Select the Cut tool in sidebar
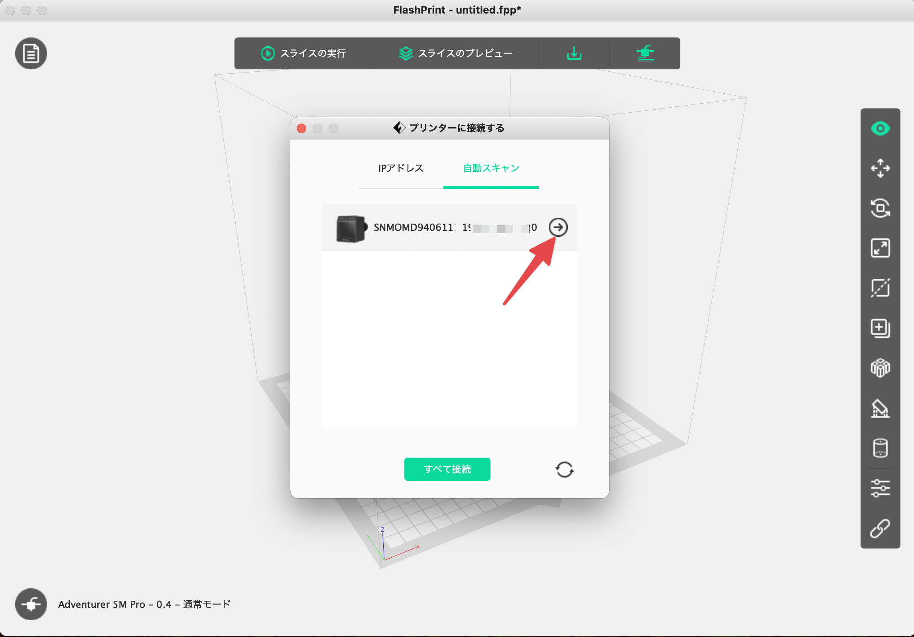This screenshot has height=637, width=914. (x=880, y=288)
